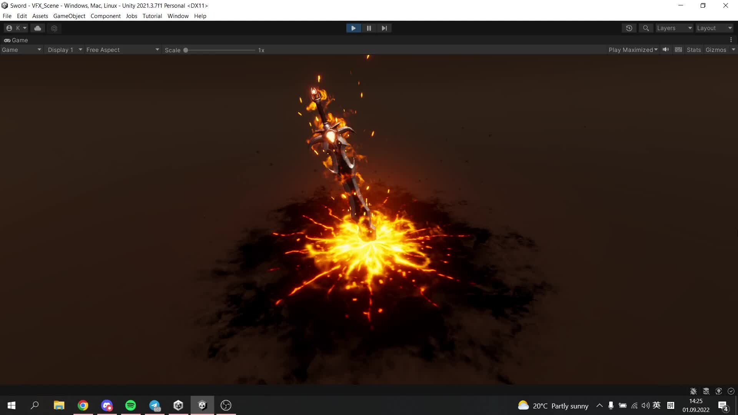Image resolution: width=738 pixels, height=415 pixels.
Task: Click the Step frame button
Action: tap(384, 28)
